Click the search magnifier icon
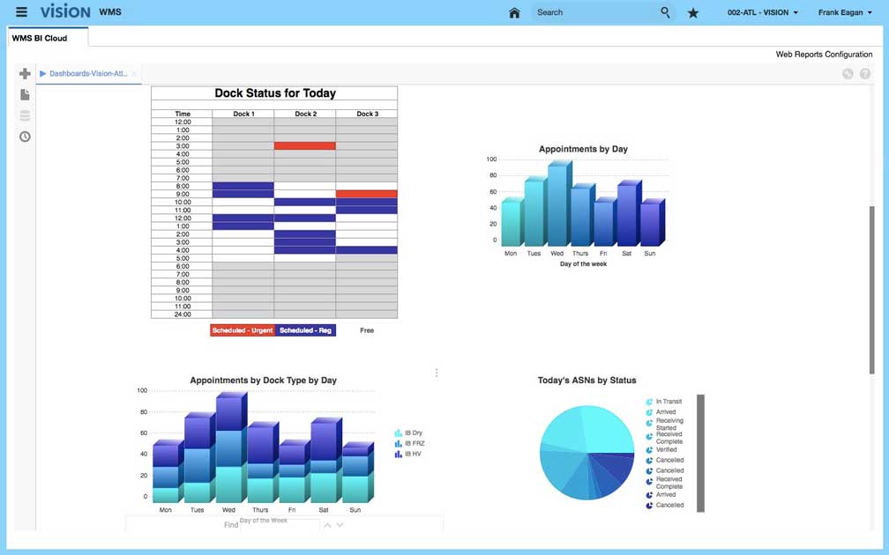Image resolution: width=889 pixels, height=555 pixels. (x=665, y=12)
